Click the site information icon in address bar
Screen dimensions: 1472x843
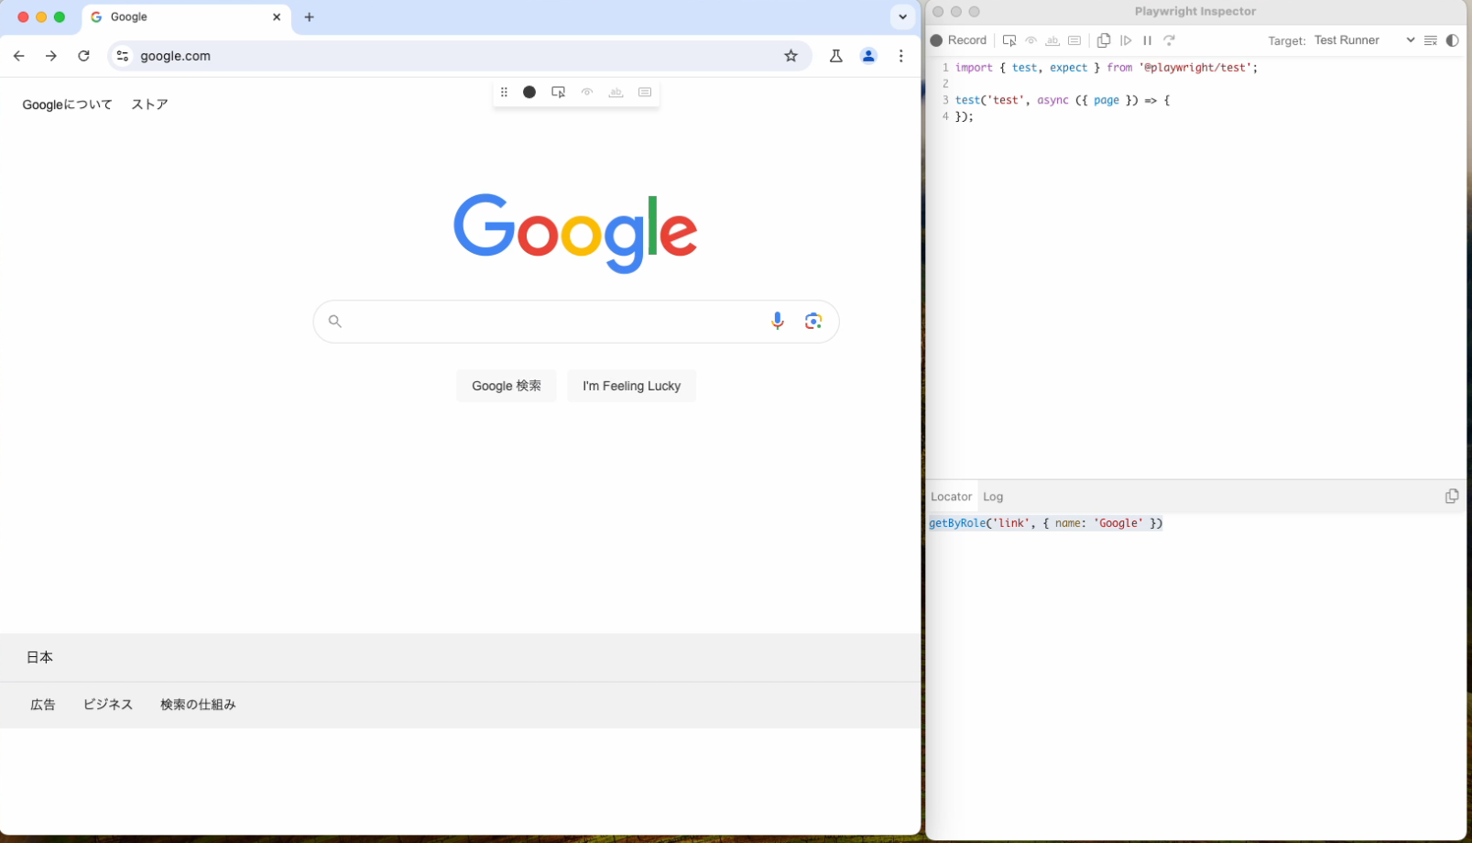(x=122, y=56)
